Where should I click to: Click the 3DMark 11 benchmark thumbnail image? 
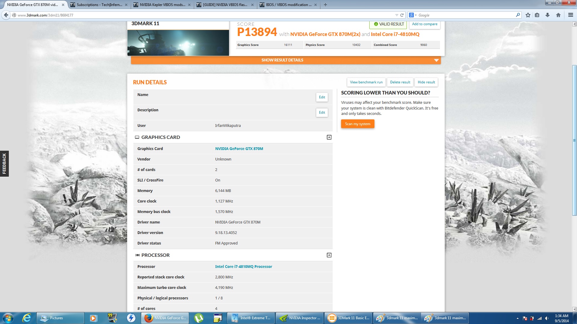pyautogui.click(x=178, y=43)
